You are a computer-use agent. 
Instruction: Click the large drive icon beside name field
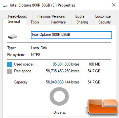click(12, 37)
